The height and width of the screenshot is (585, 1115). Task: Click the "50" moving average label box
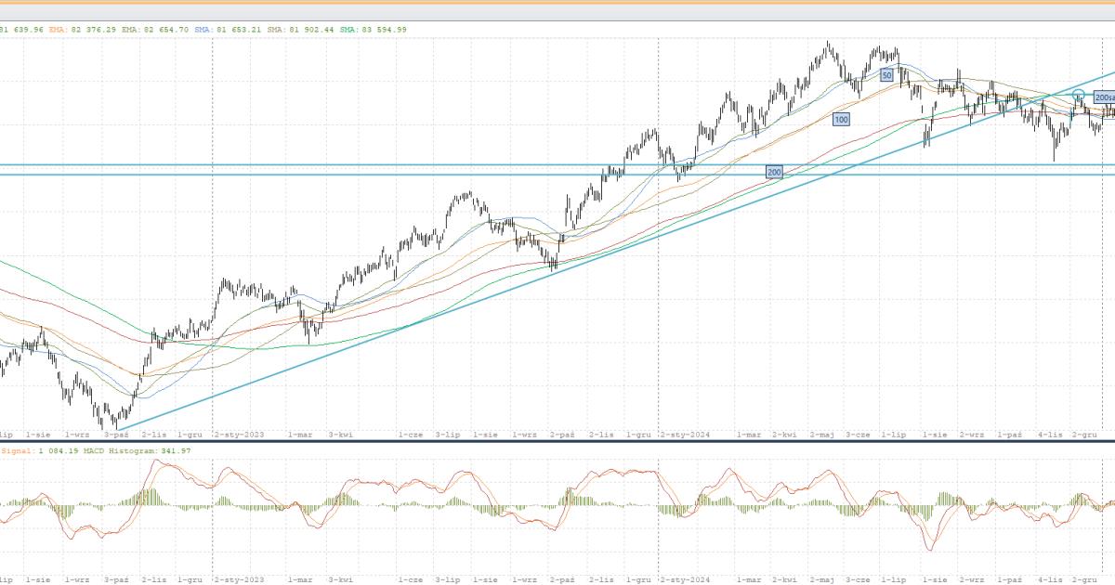(x=886, y=74)
